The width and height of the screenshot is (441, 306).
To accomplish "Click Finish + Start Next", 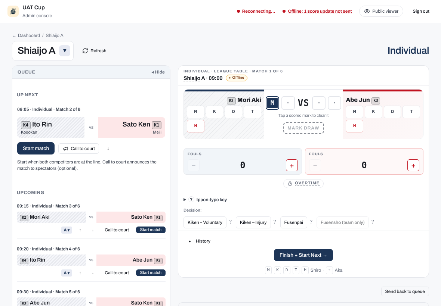I will (x=303, y=255).
